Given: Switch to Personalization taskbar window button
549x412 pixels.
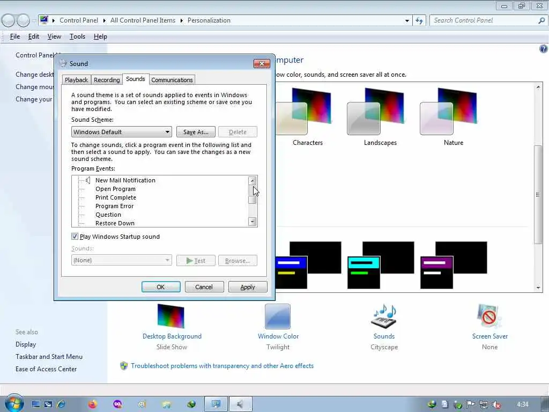Looking at the screenshot, I should pyautogui.click(x=216, y=404).
